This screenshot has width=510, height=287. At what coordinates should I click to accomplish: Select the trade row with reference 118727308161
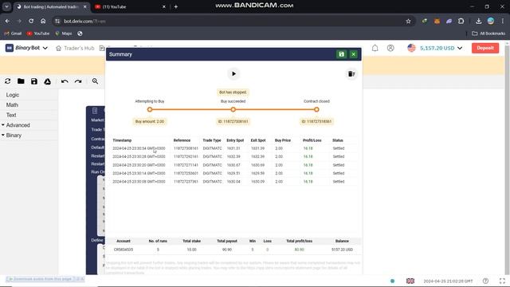[233, 148]
